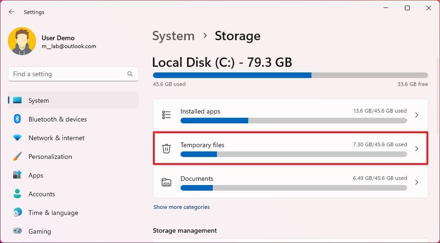Click the Gaming controller icon
Image resolution: width=440 pixels, height=243 pixels.
(17, 231)
